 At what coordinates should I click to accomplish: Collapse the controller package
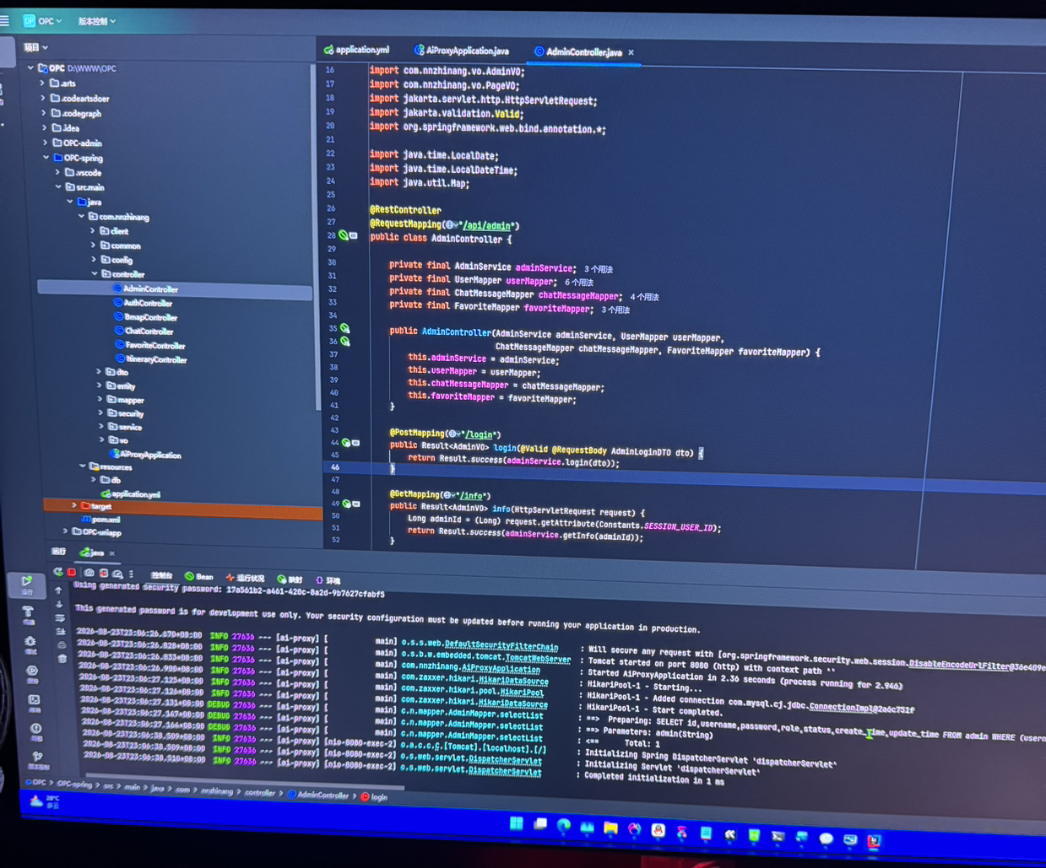[95, 274]
